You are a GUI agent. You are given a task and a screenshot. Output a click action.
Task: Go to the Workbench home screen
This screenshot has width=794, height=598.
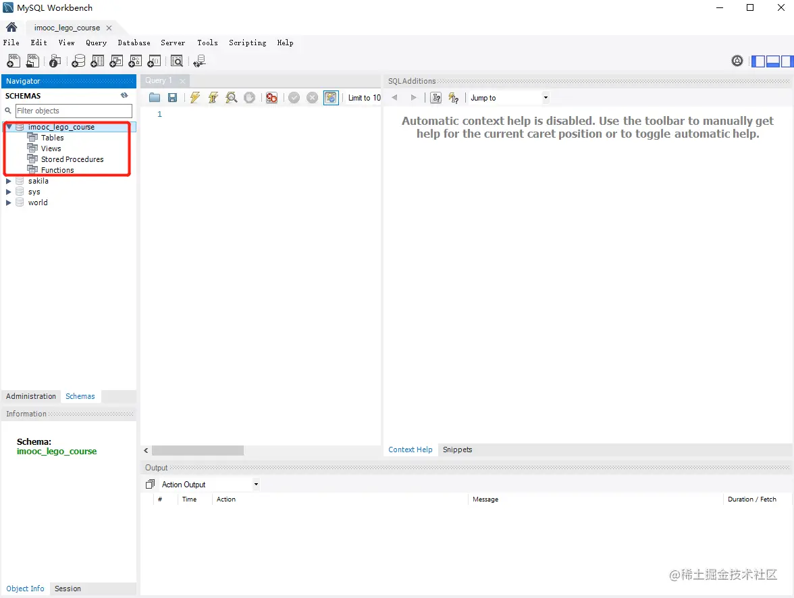point(11,28)
